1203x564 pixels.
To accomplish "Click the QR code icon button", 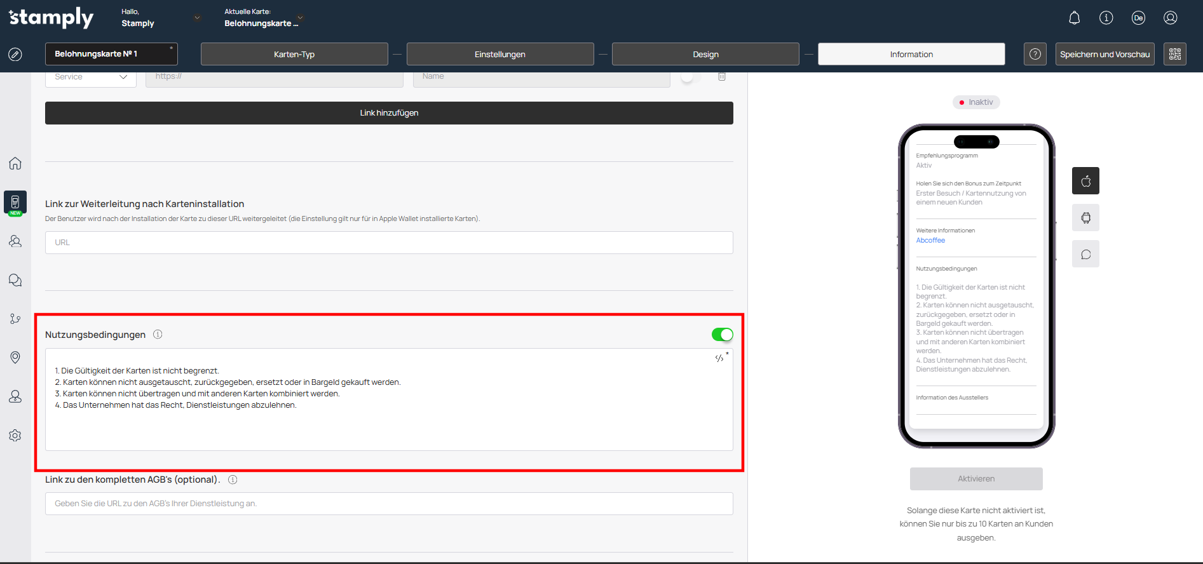I will click(x=1174, y=54).
